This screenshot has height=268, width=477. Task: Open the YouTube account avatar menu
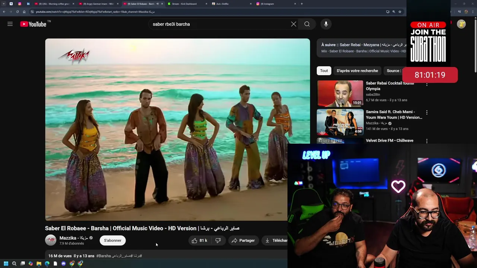[x=461, y=24]
